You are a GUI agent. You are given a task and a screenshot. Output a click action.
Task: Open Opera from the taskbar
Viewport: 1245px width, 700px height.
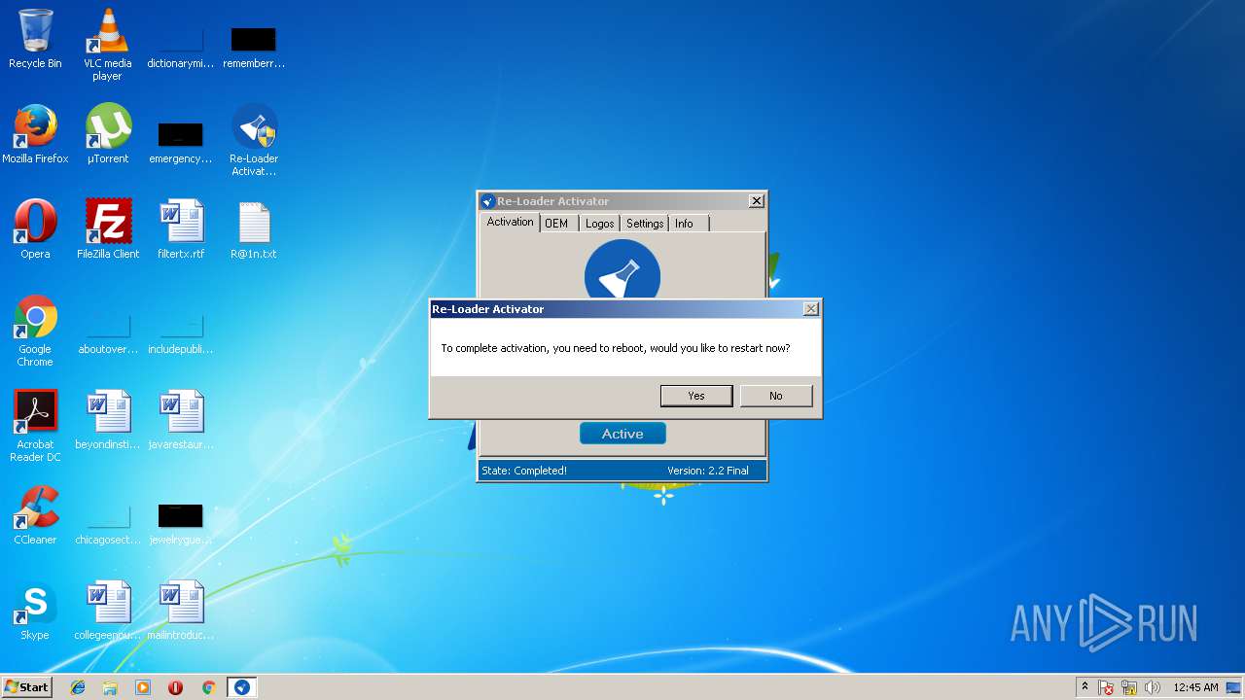click(175, 687)
